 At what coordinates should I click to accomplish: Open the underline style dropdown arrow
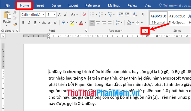(39, 23)
